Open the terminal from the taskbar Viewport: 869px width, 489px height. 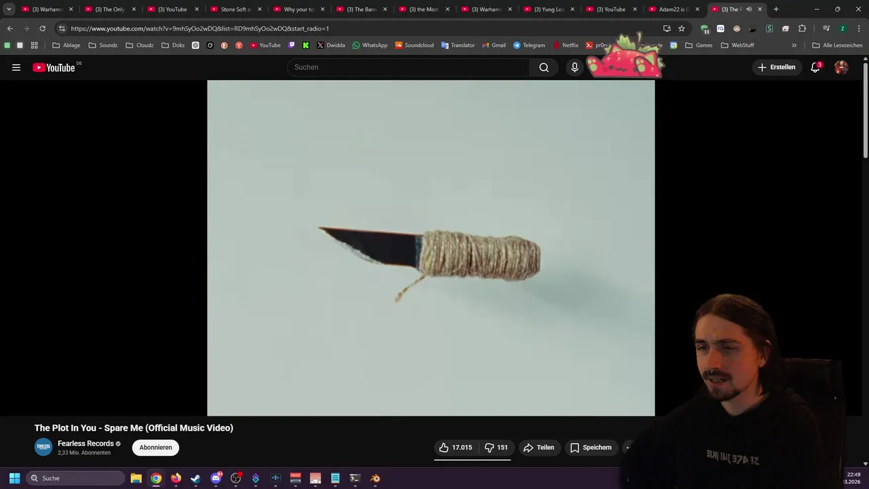[355, 478]
